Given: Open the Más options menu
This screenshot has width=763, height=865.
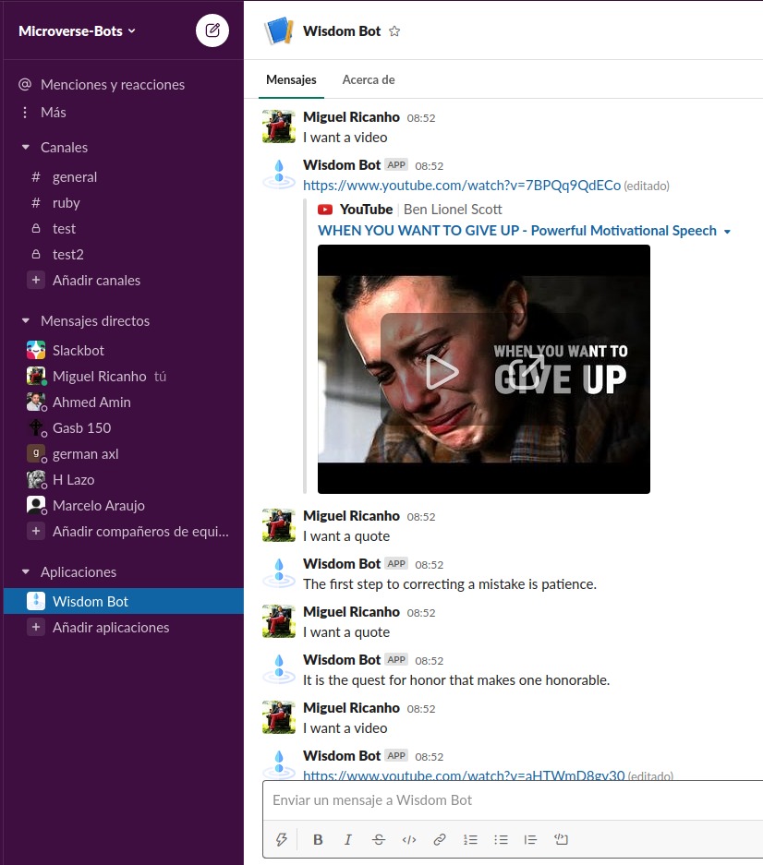Looking at the screenshot, I should click(53, 113).
